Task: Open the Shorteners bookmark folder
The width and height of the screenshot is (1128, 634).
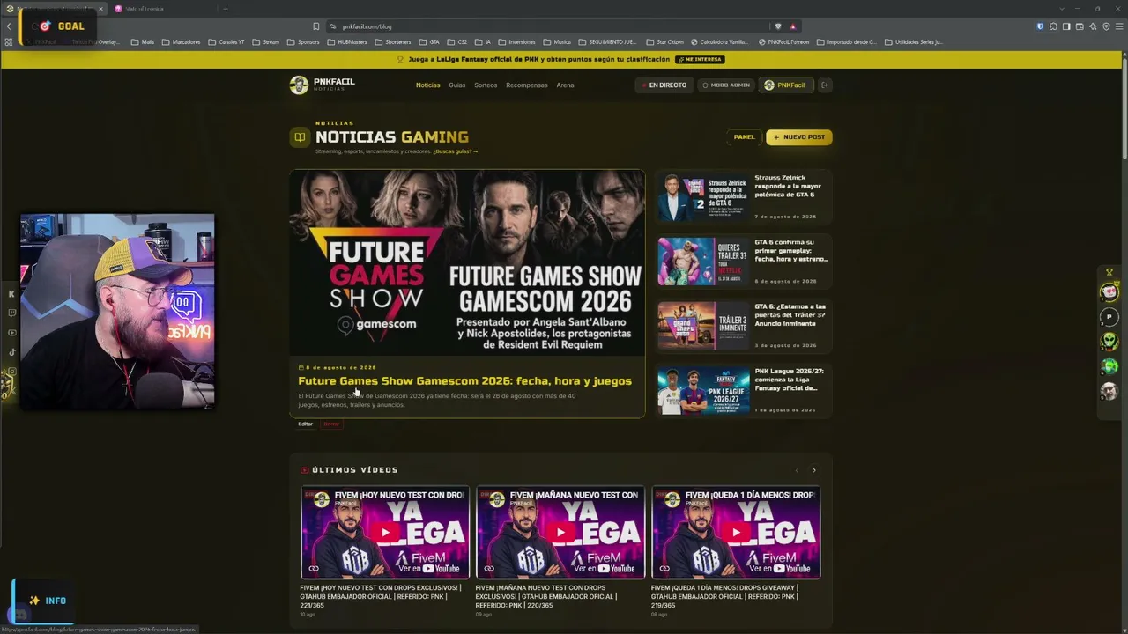Action: click(x=393, y=42)
